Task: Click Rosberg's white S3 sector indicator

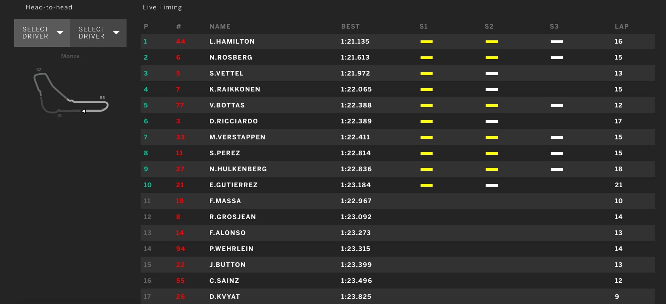Action: 557,58
